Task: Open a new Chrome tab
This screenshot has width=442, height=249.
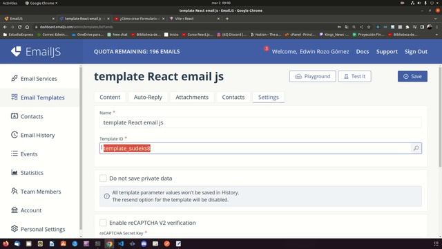Action: click(x=227, y=19)
